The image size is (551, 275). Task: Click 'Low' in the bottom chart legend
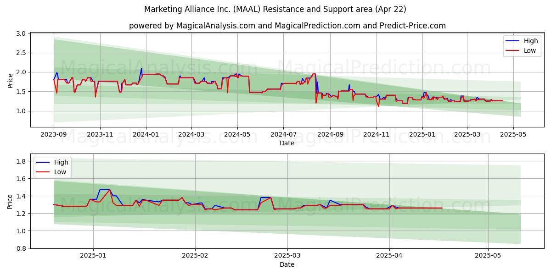pos(60,172)
